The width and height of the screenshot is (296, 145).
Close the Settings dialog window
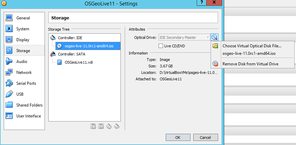[x=214, y=3]
